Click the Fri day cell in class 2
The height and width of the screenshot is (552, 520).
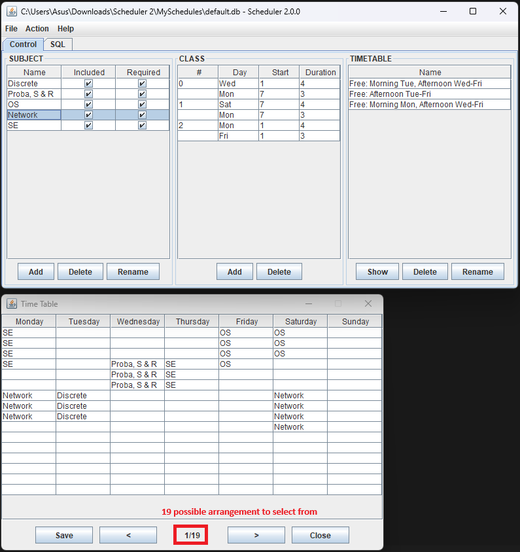click(x=238, y=136)
